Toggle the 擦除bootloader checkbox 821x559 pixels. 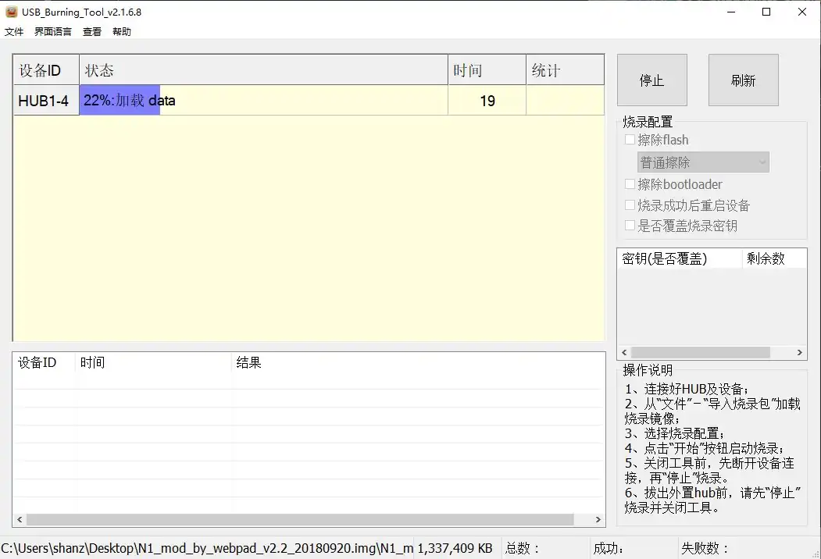pyautogui.click(x=630, y=184)
